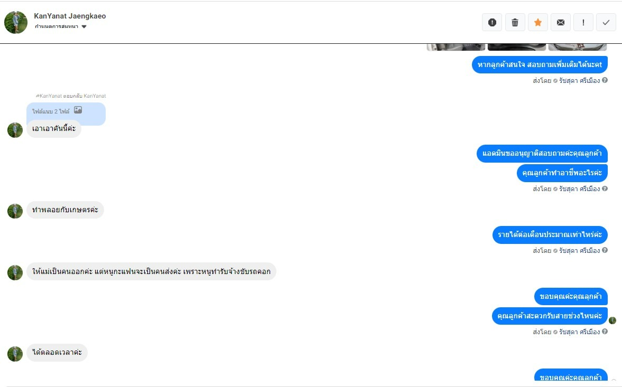Click the small seen-by avatar next to blue message

(612, 320)
